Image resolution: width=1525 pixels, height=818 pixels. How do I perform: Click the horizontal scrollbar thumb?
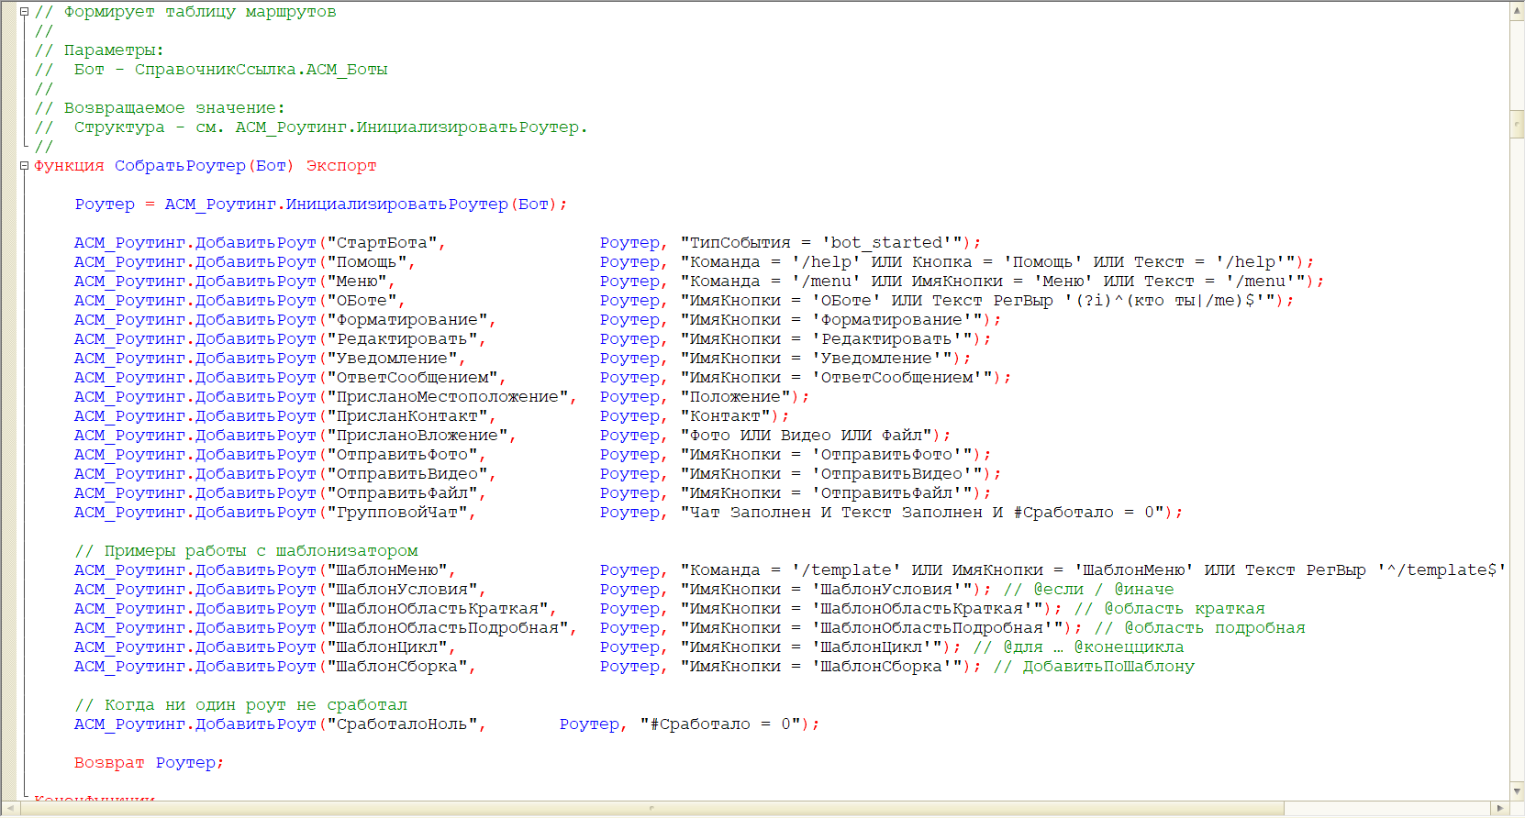click(x=651, y=808)
